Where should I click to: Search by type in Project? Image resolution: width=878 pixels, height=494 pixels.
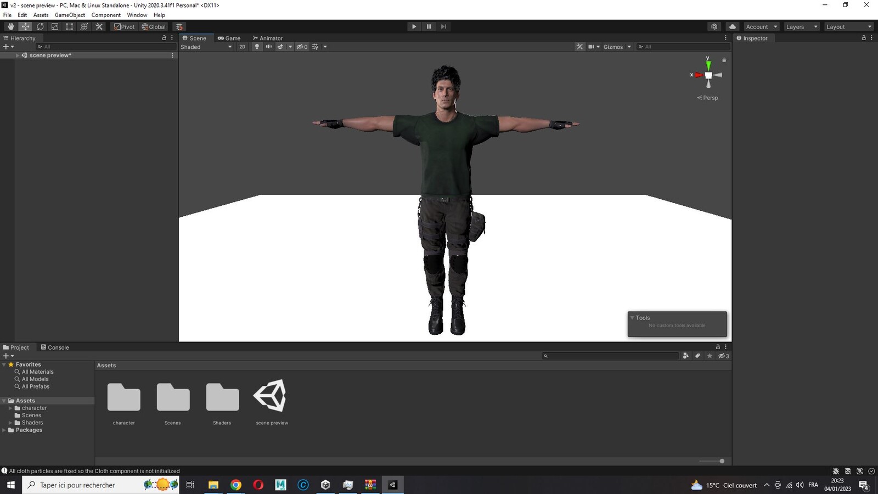click(x=685, y=356)
